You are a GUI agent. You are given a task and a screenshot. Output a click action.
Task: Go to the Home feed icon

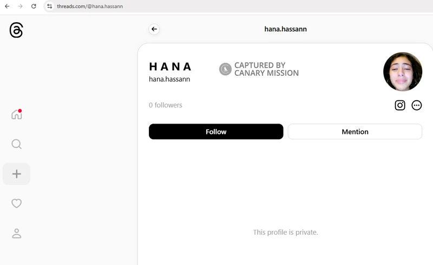click(17, 114)
